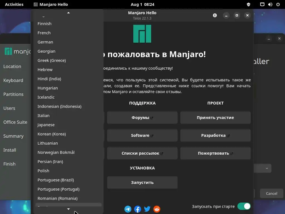Pick Lithuanian in the language list
The height and width of the screenshot is (214, 285).
(x=68, y=143)
